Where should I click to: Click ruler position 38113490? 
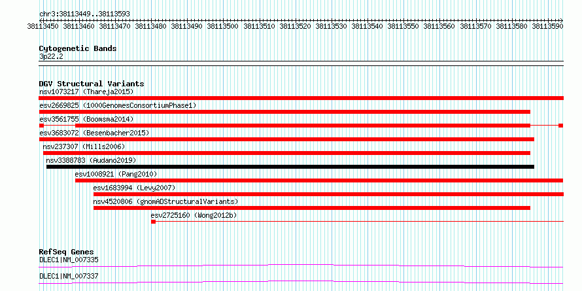pyautogui.click(x=187, y=26)
